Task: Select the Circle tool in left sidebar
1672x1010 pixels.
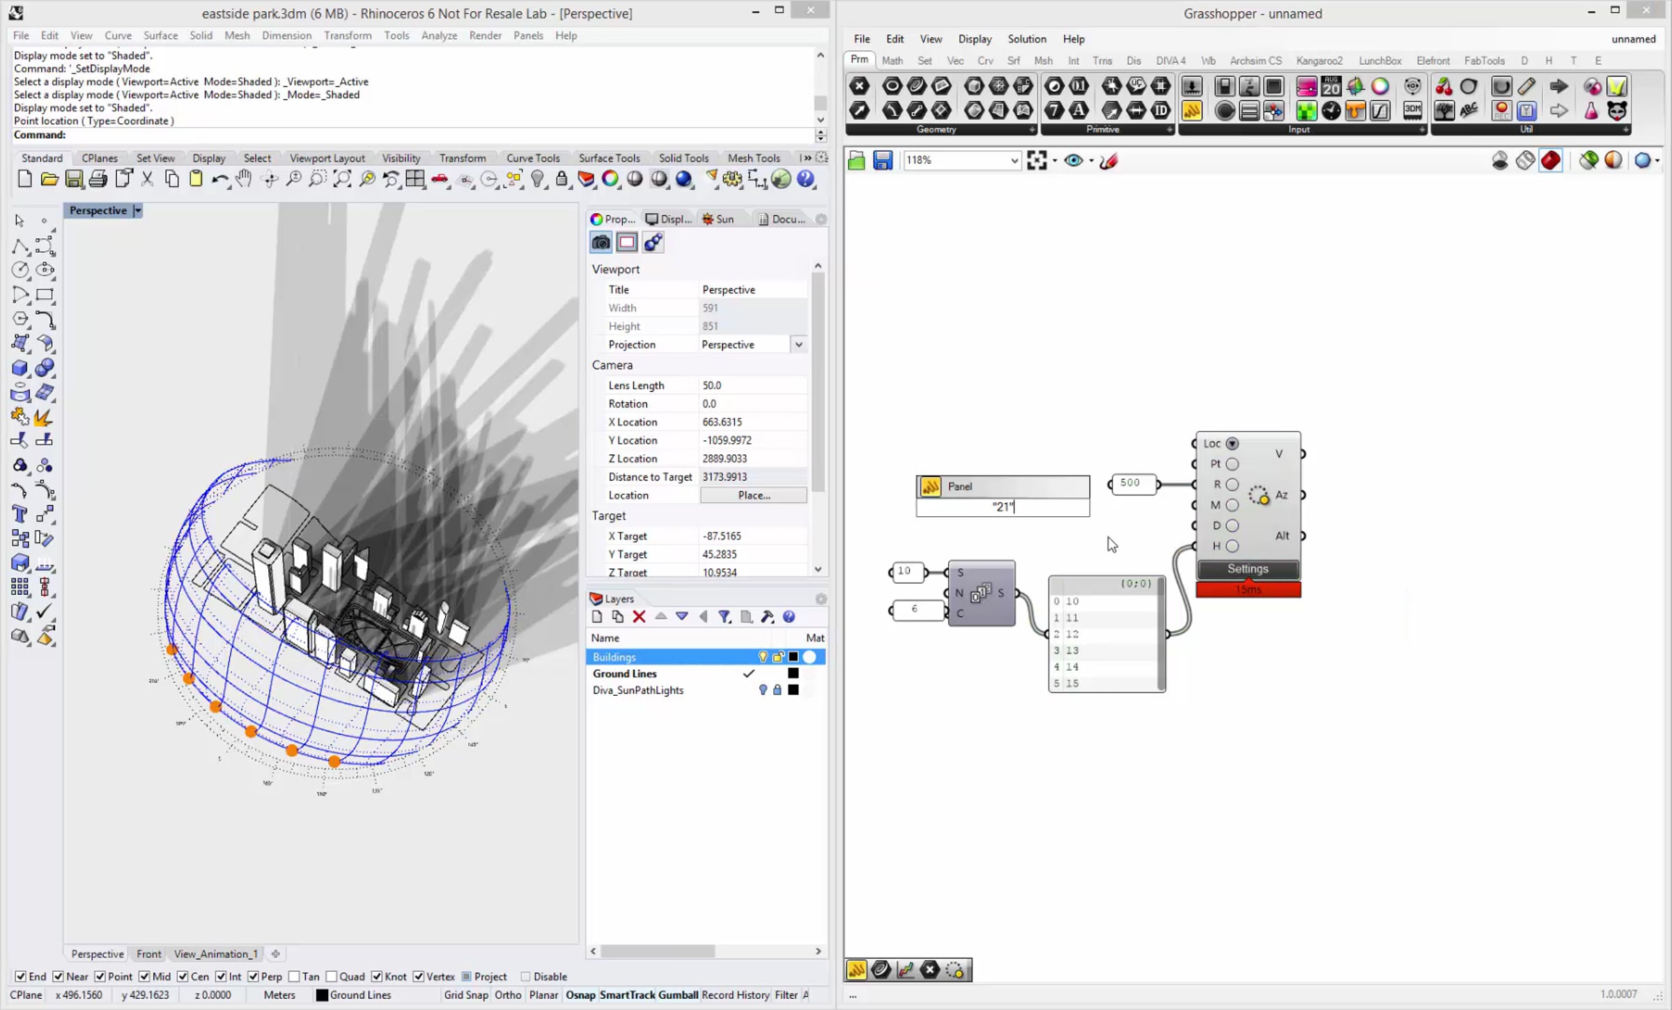Action: pos(20,270)
